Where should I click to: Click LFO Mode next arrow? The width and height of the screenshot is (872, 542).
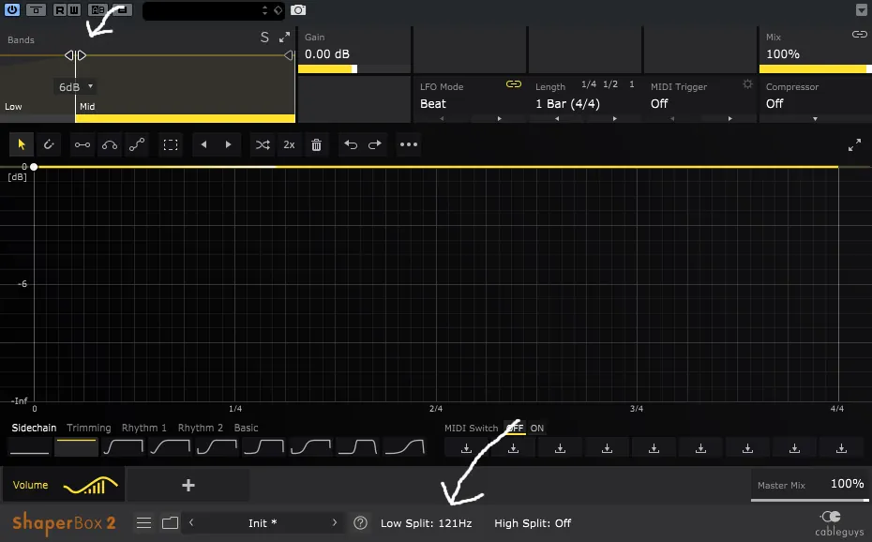pyautogui.click(x=500, y=118)
